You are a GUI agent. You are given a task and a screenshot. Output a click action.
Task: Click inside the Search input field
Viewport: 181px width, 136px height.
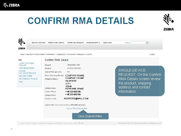point(138,43)
